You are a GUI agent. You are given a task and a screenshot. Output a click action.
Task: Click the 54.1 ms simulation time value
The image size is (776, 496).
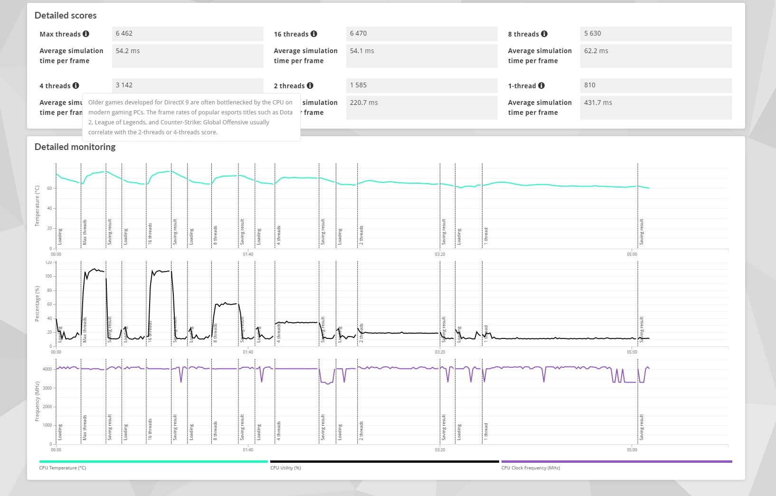pyautogui.click(x=422, y=56)
